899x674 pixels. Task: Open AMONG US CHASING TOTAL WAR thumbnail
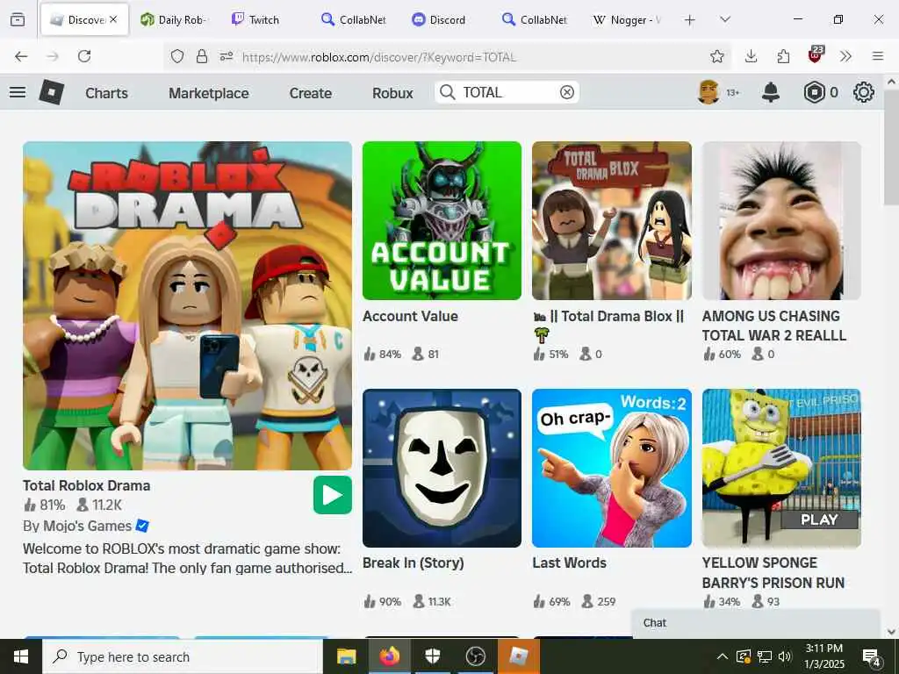coord(781,220)
